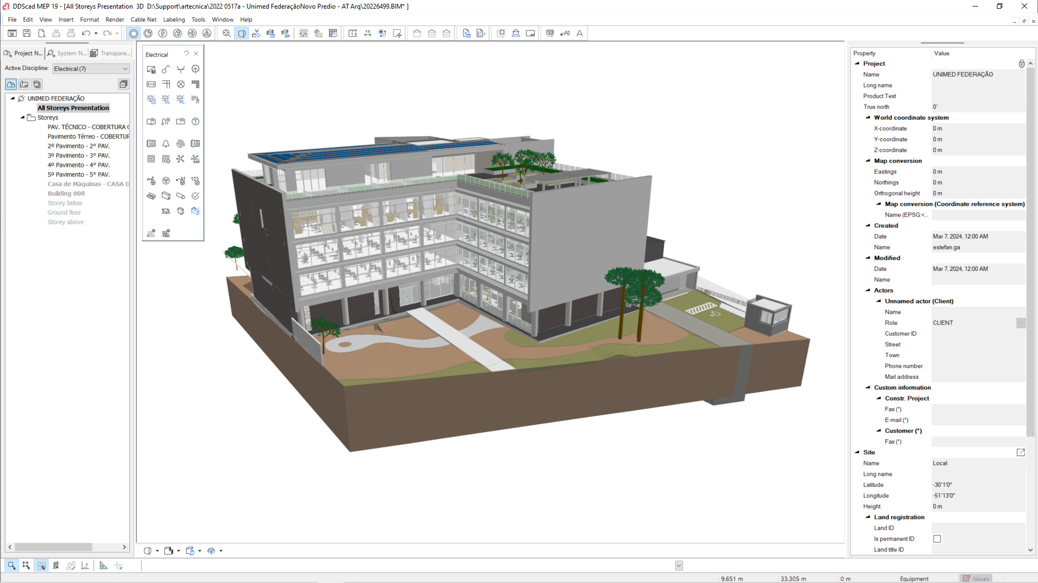This screenshot has height=583, width=1038.
Task: Toggle the highlighted 3D view toolbar button
Action: pos(242,33)
